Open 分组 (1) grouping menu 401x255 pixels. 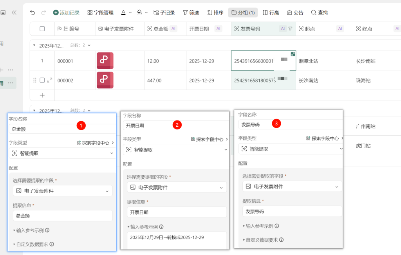(x=243, y=13)
